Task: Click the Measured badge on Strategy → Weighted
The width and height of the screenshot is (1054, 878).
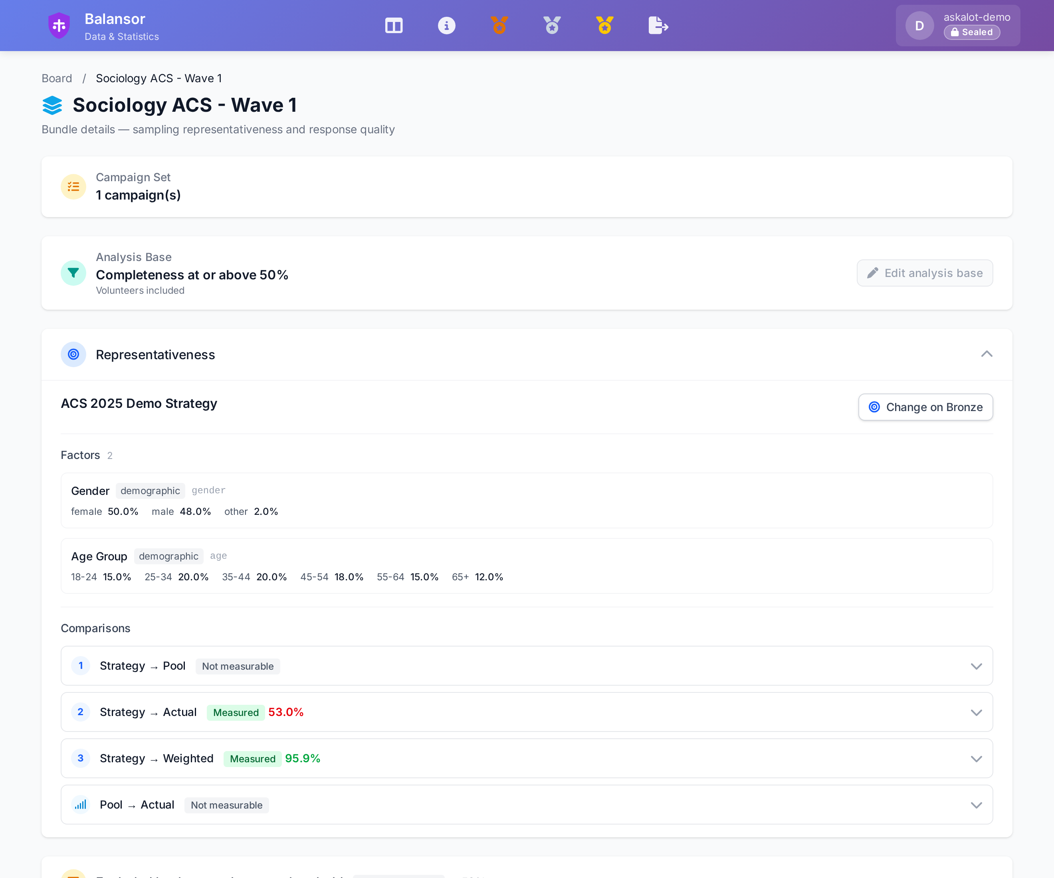Action: pos(252,759)
